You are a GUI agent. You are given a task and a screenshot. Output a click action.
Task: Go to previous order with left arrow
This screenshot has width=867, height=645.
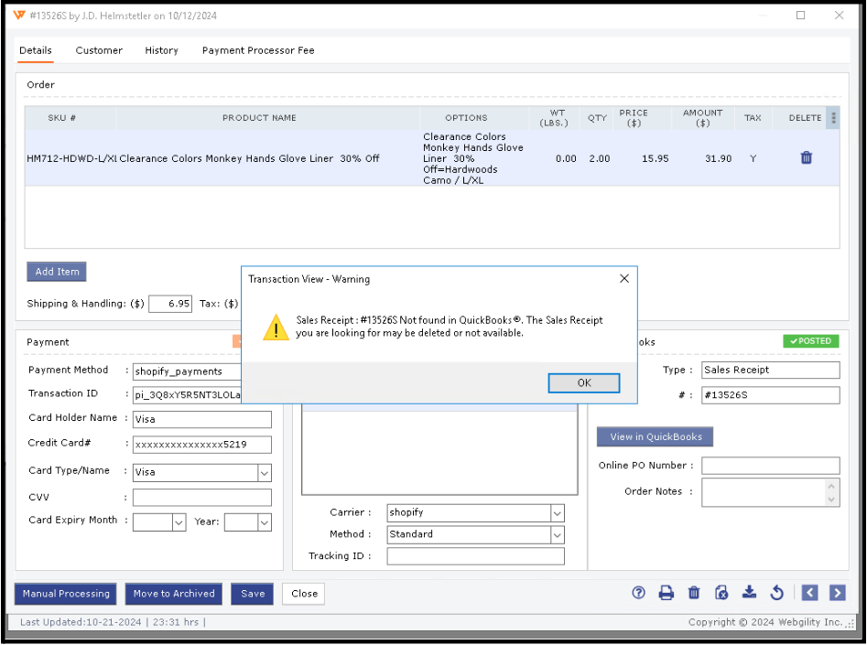pos(809,593)
